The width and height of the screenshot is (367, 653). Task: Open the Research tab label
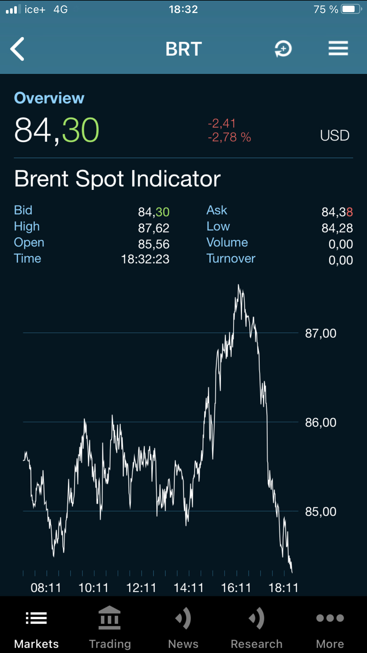256,644
